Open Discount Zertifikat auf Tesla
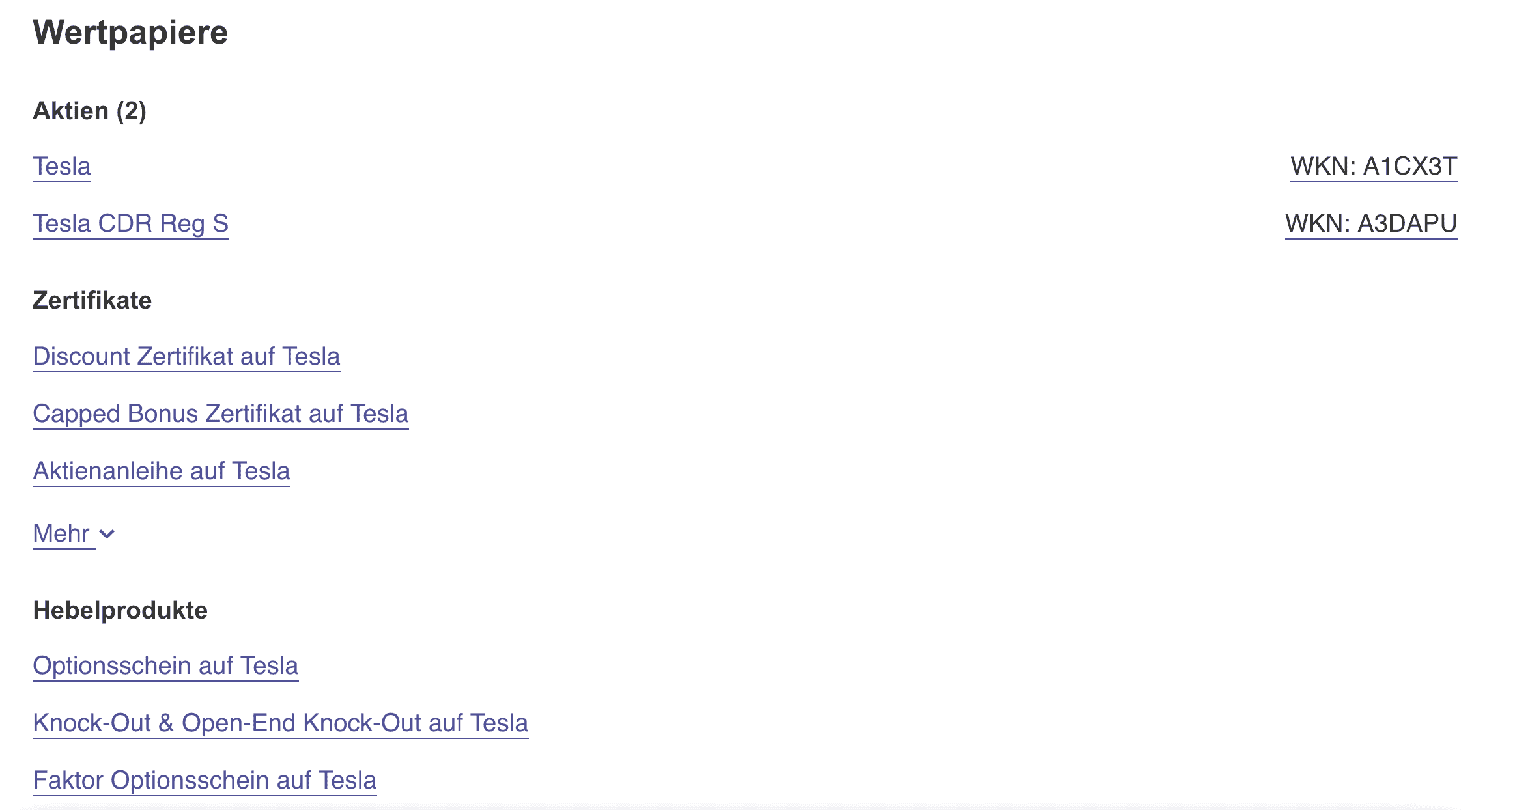This screenshot has height=810, width=1515. click(186, 356)
